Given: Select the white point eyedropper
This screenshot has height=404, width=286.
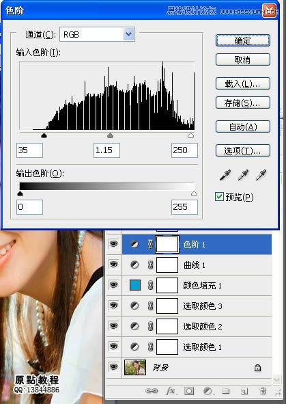Looking at the screenshot, I should (x=261, y=175).
